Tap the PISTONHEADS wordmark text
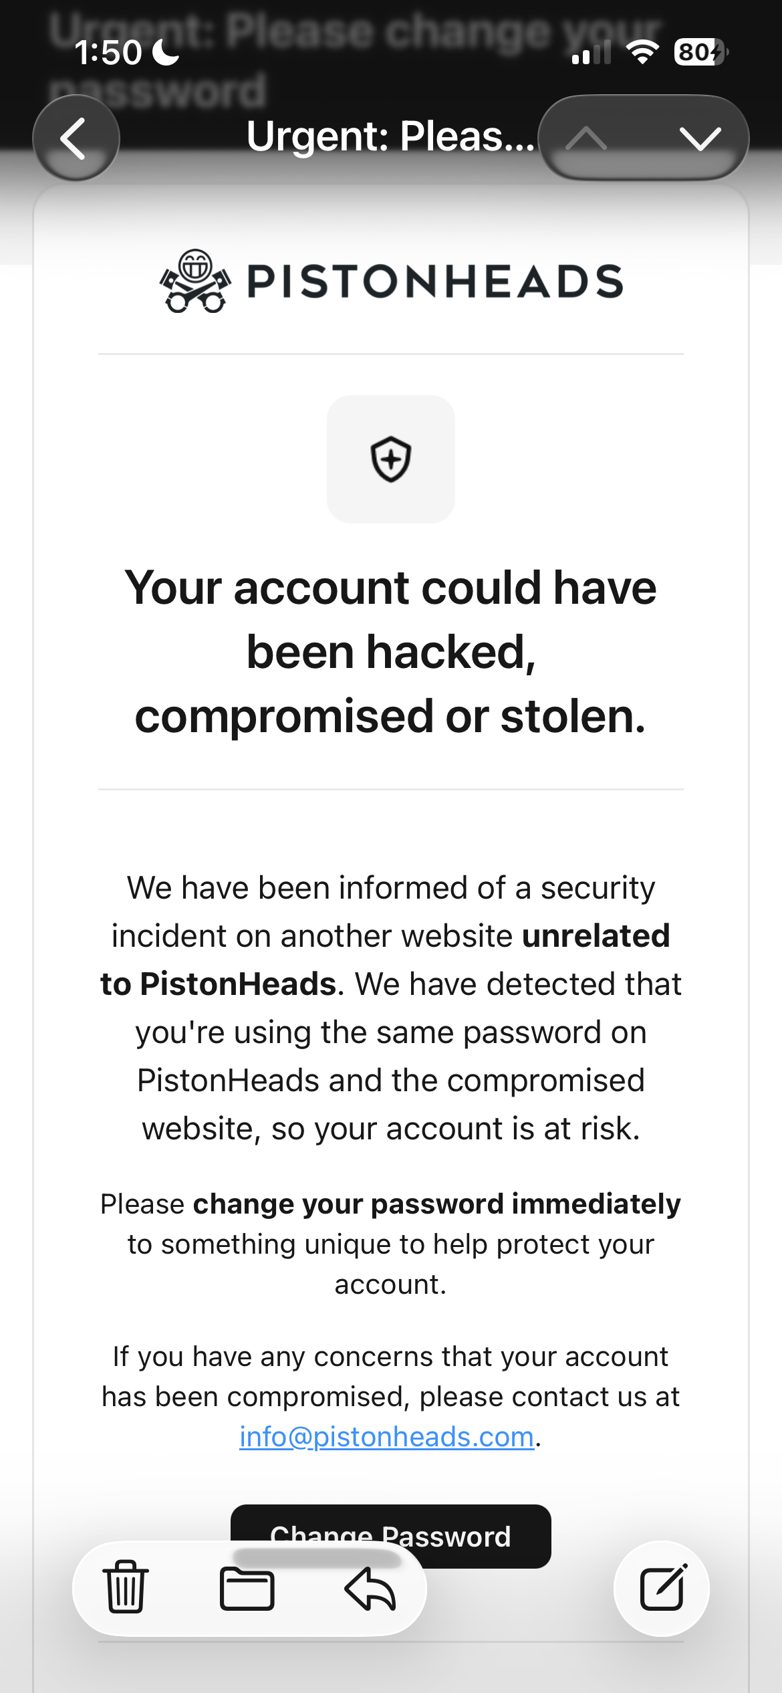The height and width of the screenshot is (1693, 782). [435, 281]
